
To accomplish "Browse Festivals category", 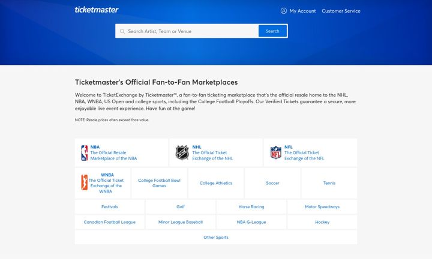I will coord(110,206).
